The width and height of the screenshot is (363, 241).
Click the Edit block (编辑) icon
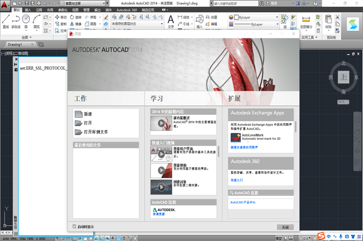coord(211,24)
